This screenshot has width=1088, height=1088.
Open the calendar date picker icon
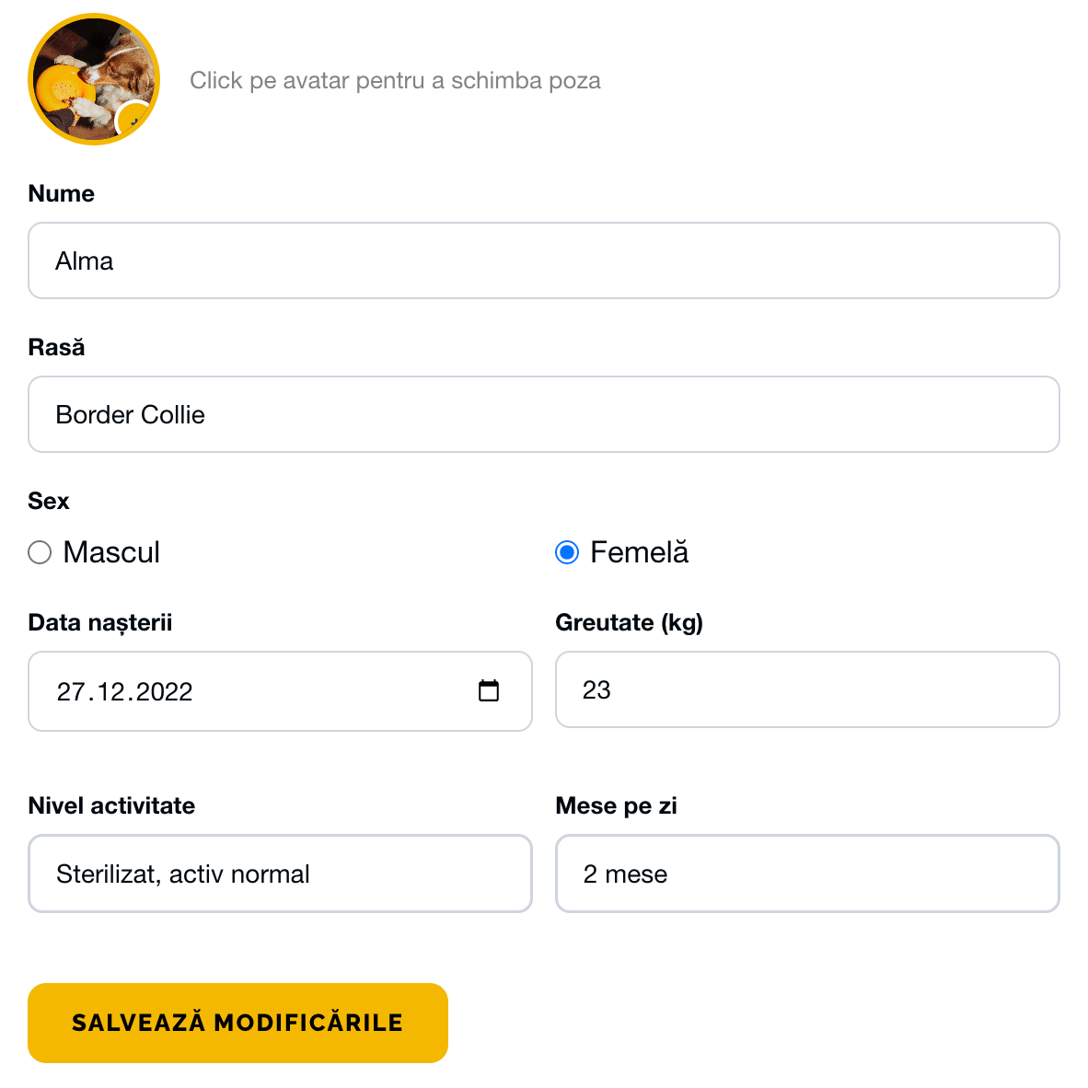(489, 690)
